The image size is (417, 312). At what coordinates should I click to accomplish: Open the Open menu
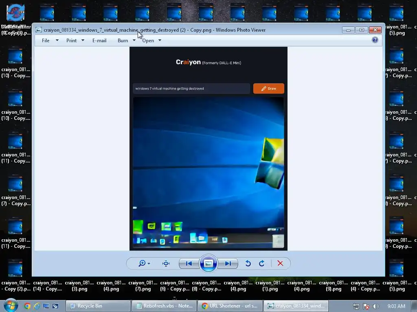click(148, 41)
